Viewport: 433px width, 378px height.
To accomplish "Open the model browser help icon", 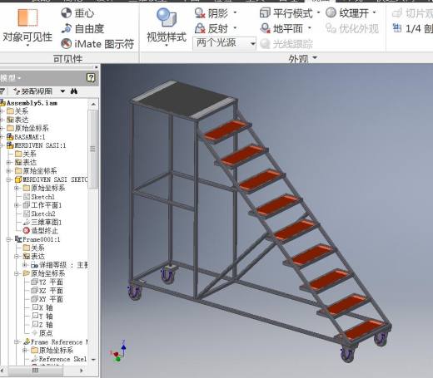I will (91, 77).
